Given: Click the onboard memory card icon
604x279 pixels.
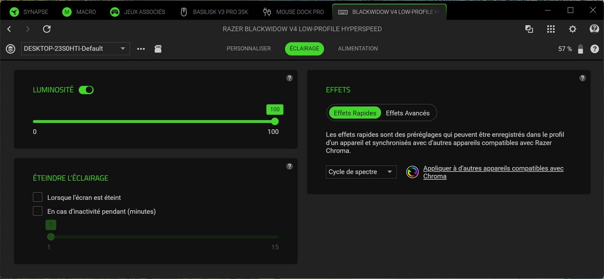Looking at the screenshot, I should click(x=158, y=49).
